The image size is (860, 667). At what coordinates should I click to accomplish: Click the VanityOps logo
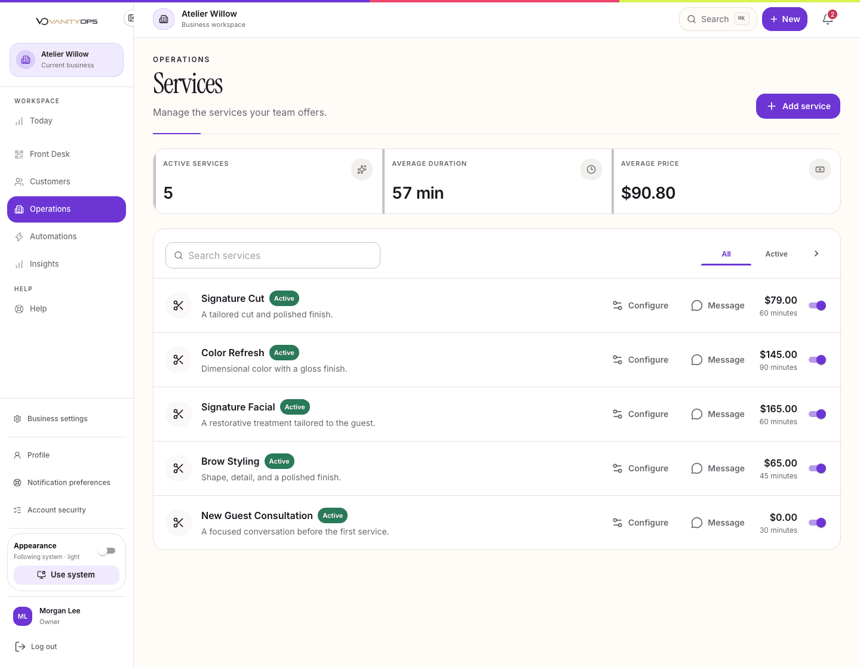[66, 21]
